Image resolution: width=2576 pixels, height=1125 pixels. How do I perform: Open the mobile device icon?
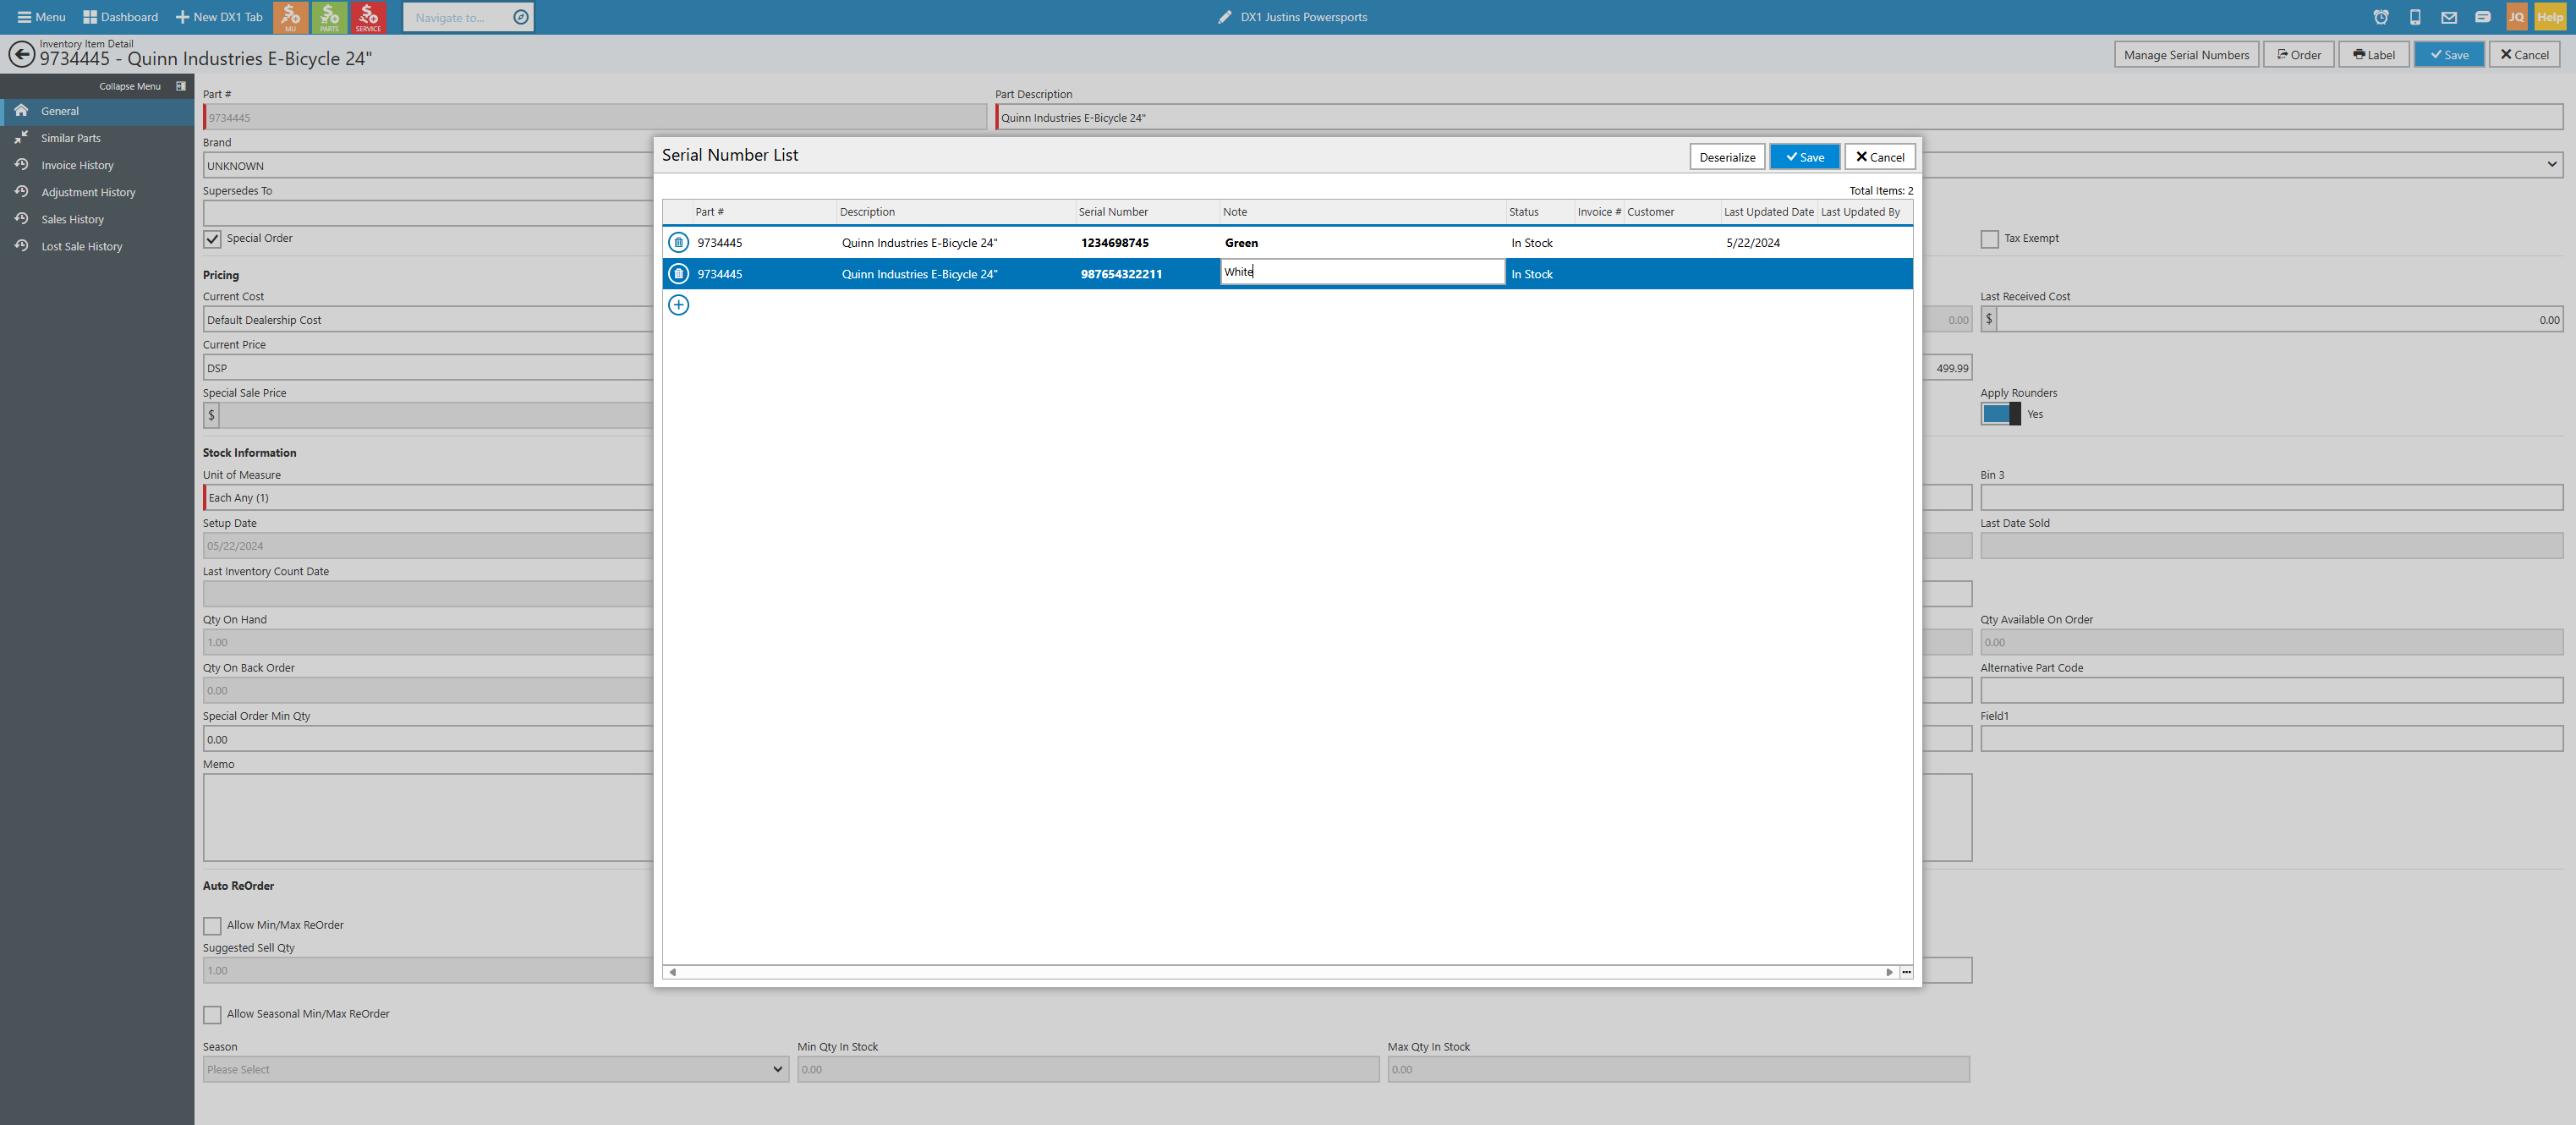(x=2415, y=17)
